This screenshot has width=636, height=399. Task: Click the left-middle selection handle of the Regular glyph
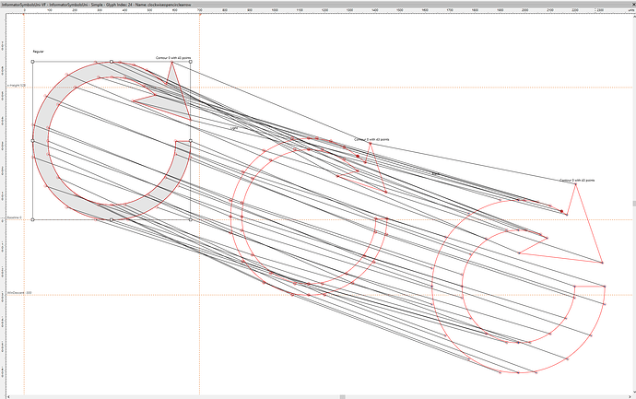(x=33, y=141)
